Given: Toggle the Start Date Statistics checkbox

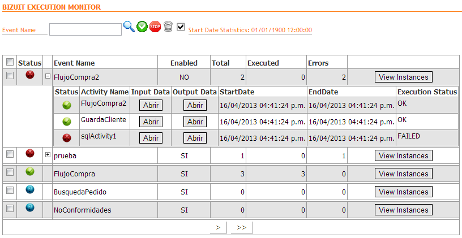Looking at the screenshot, I should point(181,27).
